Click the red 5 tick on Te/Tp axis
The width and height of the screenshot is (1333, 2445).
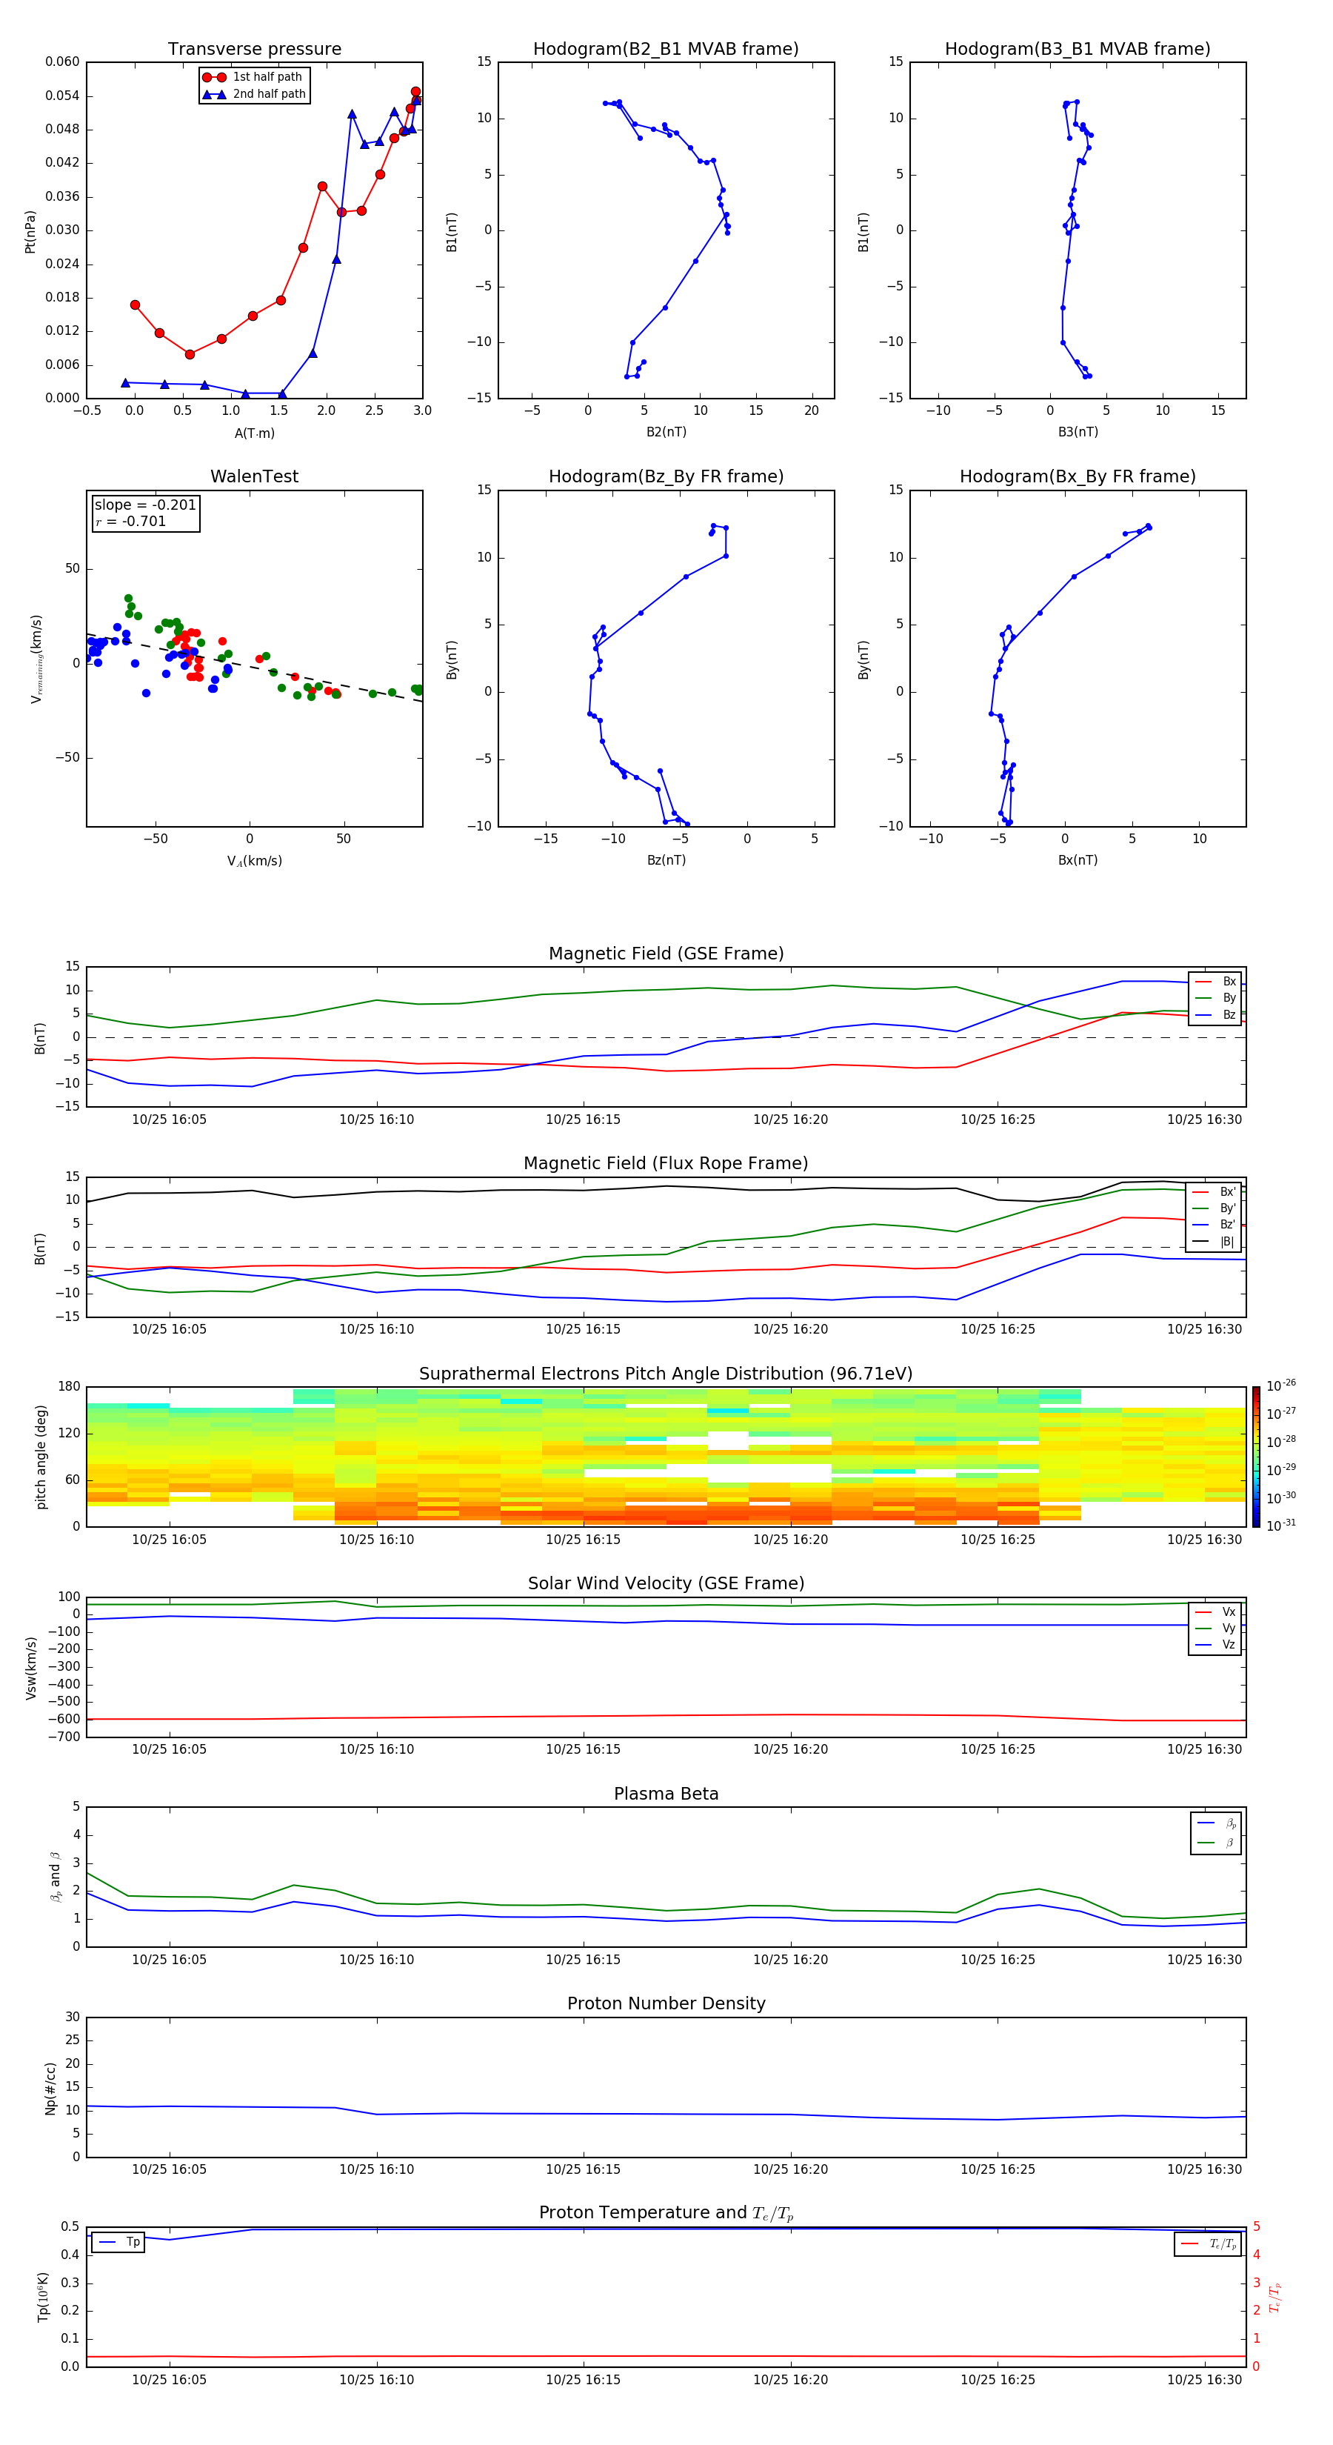(x=1256, y=2226)
